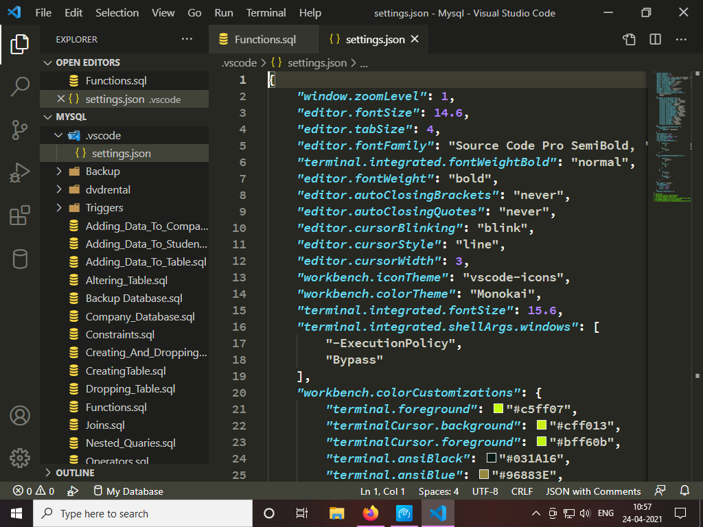Image resolution: width=703 pixels, height=527 pixels.
Task: Open the Extensions view
Action: (x=19, y=215)
